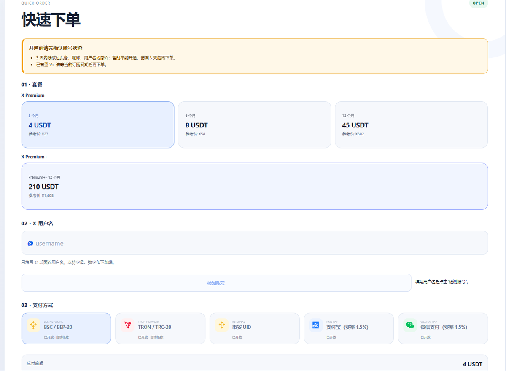Click the 支付宝 Alipay logo icon
Image resolution: width=506 pixels, height=371 pixels.
(x=316, y=325)
